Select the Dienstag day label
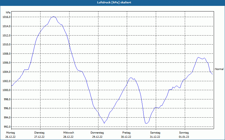Screen dimensions: 225x140 click(x=39, y=133)
